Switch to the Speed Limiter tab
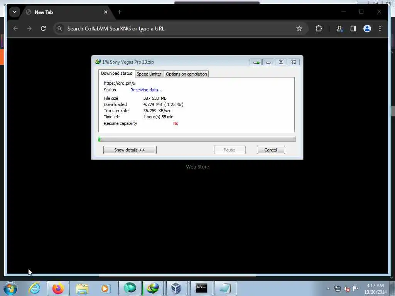The height and width of the screenshot is (296, 395). 149,74
